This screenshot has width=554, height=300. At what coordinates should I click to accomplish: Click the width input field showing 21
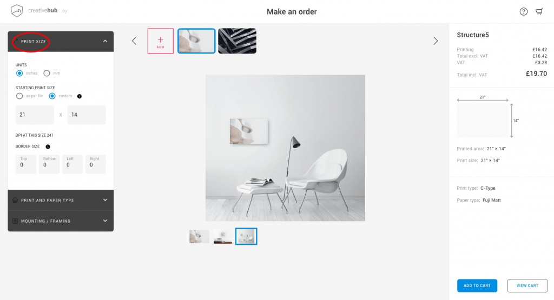pyautogui.click(x=35, y=115)
